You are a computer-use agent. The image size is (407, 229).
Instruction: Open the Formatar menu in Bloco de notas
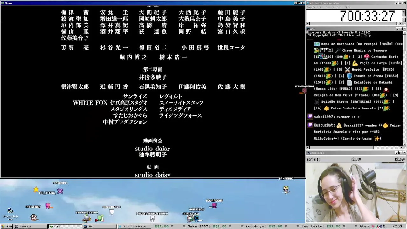click(330, 7)
